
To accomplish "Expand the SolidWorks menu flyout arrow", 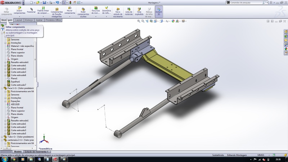I will coord(23,3).
